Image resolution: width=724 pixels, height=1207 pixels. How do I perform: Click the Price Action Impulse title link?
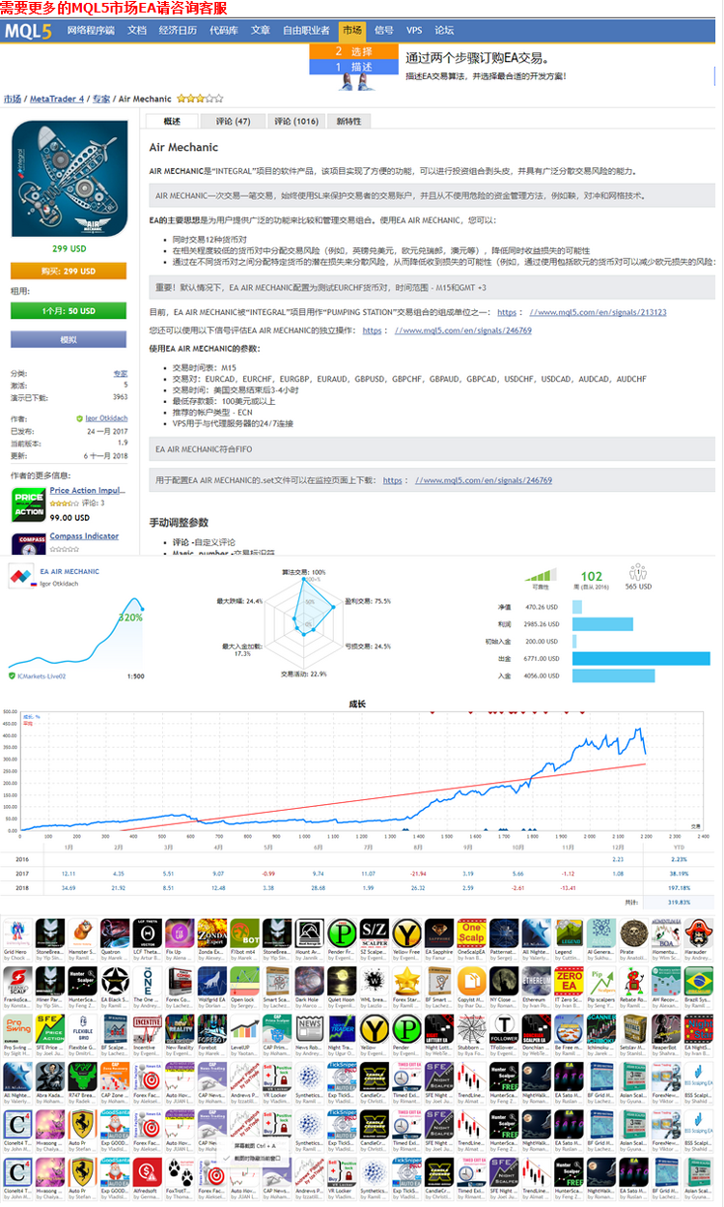pyautogui.click(x=88, y=491)
